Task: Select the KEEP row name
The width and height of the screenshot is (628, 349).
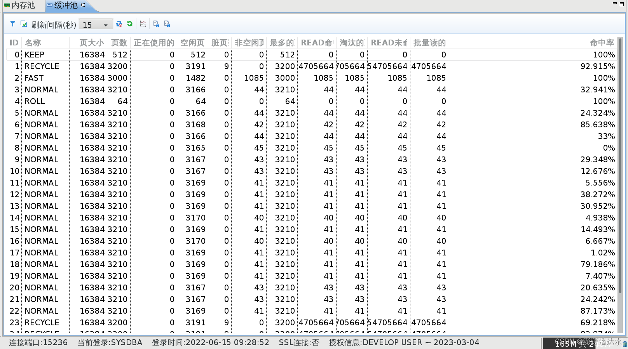Action: [x=34, y=55]
